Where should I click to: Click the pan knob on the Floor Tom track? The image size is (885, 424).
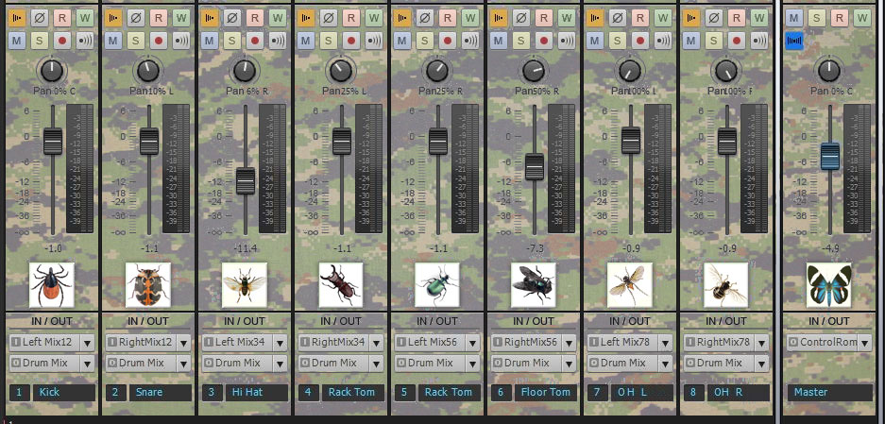(534, 71)
